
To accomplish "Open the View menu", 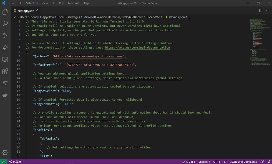I will coord(45,3).
